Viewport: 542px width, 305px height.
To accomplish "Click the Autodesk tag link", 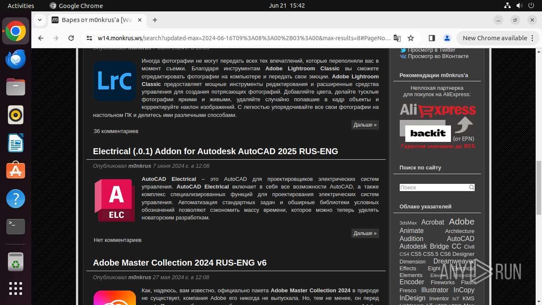I will [x=413, y=247].
